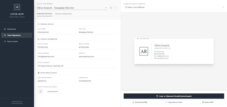Copy signature to clipboard for Gmail/Outlook/Apple

(174, 96)
